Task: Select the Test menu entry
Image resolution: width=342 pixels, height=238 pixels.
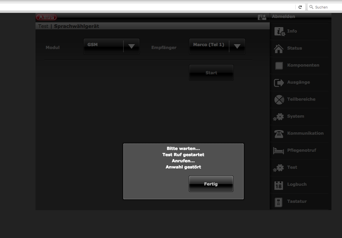Action: pyautogui.click(x=292, y=167)
